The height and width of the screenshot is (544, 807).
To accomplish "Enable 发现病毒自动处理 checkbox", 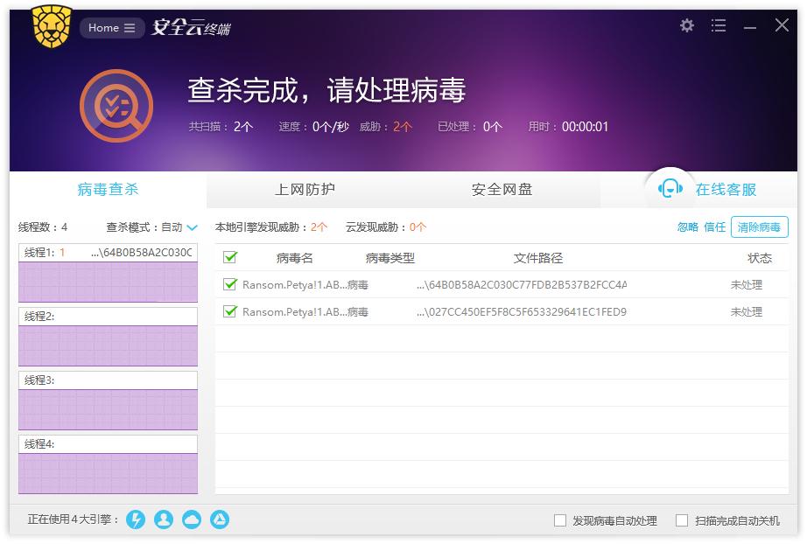I will [559, 520].
